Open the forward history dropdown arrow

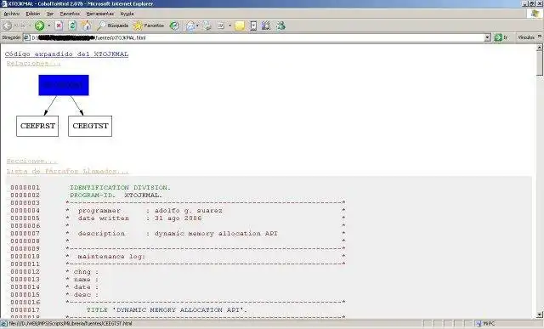click(49, 26)
